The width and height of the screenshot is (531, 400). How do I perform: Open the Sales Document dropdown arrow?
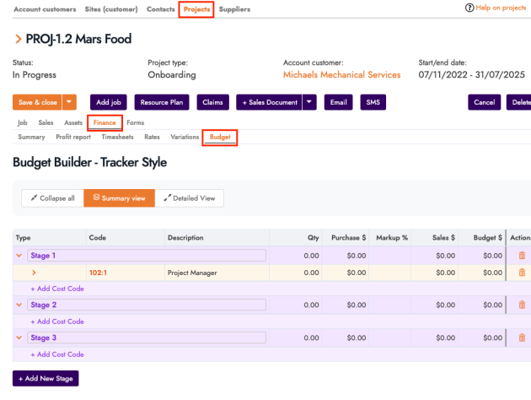tap(310, 102)
